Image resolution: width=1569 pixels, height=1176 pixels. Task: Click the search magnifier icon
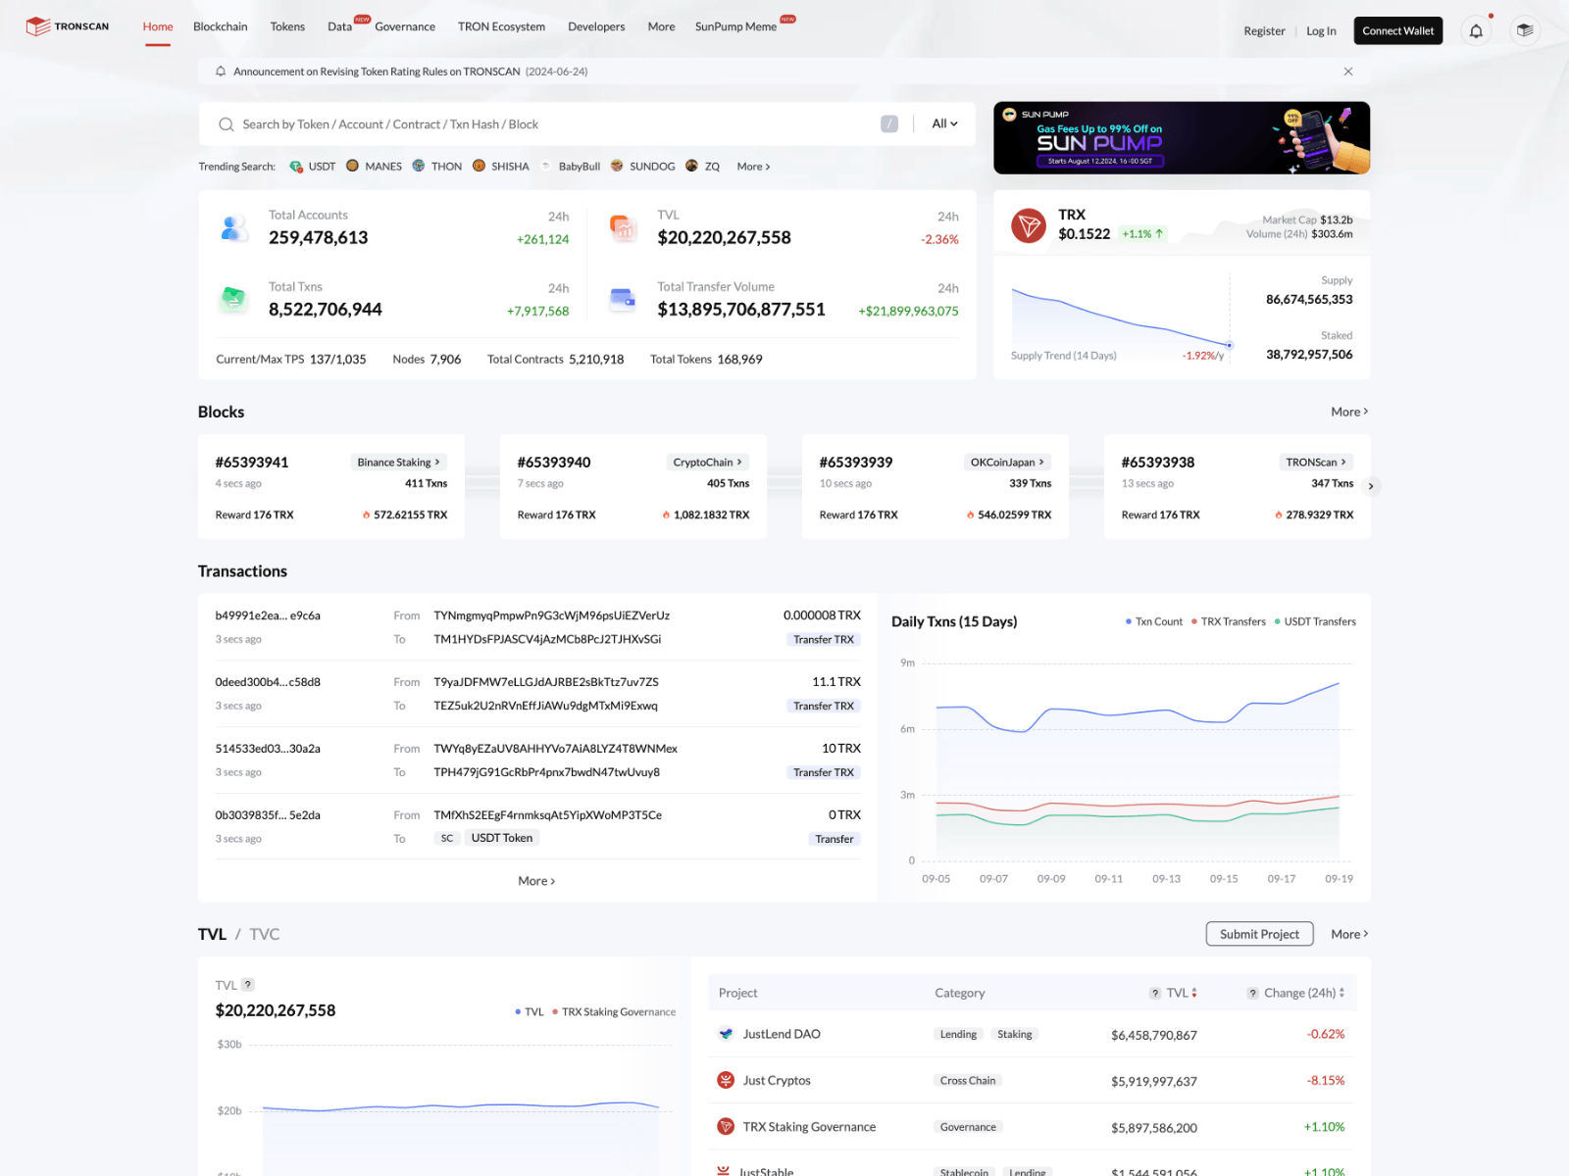tap(227, 124)
